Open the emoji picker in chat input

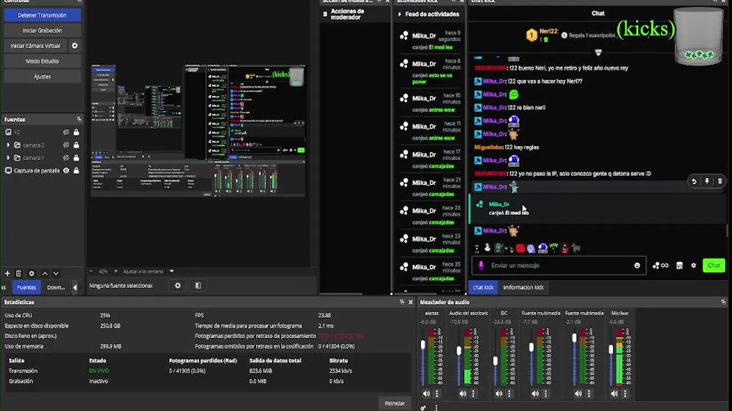point(637,265)
